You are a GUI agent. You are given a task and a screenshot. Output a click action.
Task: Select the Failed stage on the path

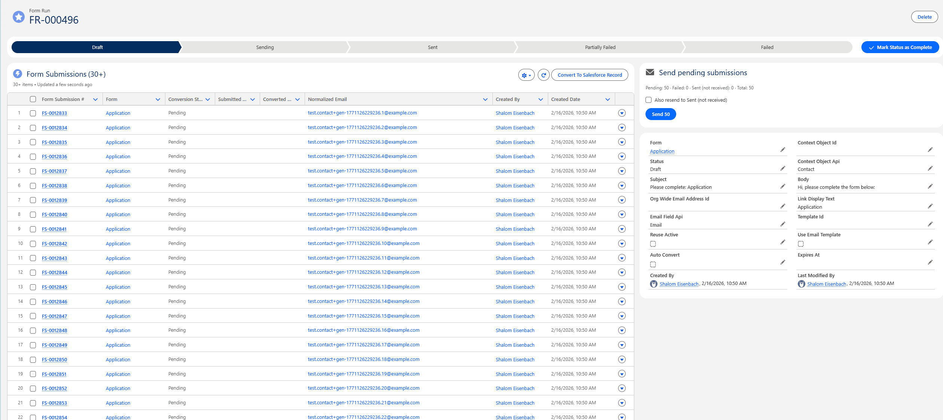coord(767,47)
